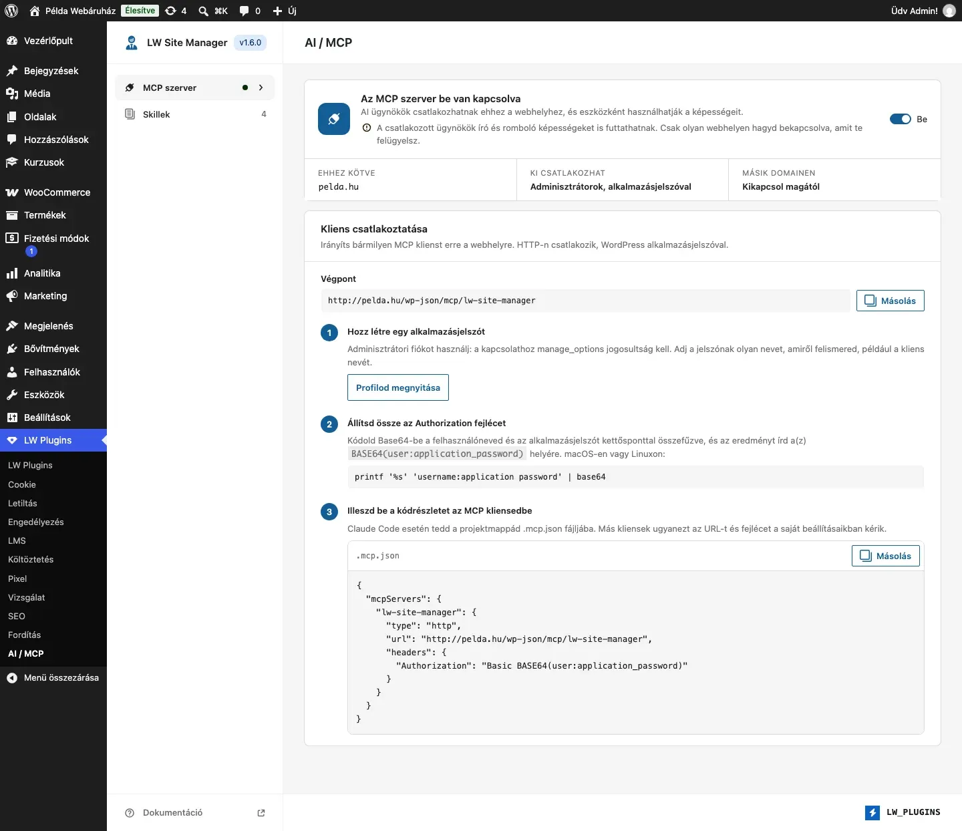
Task: Click the printf base64 command block
Action: 635,477
